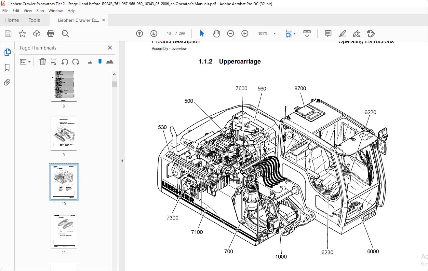Click the 6000 part label

(373, 251)
